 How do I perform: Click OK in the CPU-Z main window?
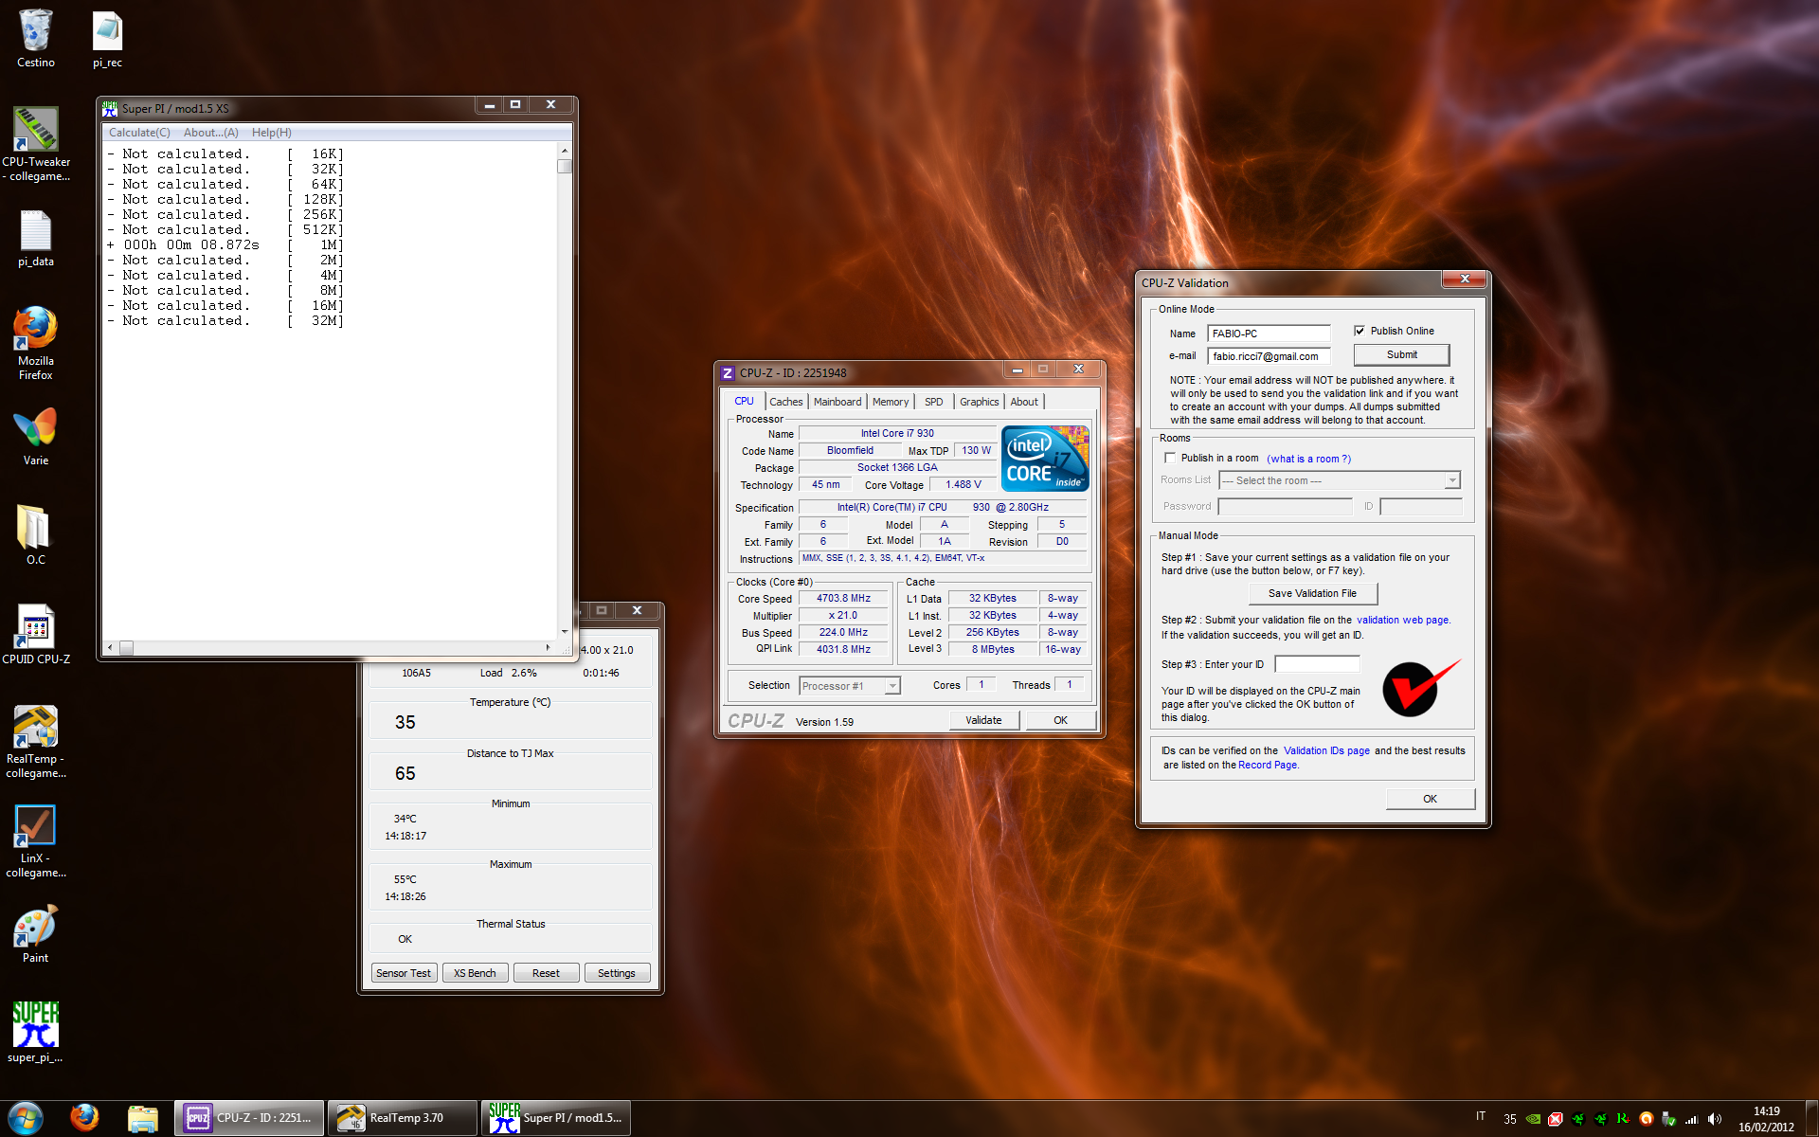[1060, 720]
